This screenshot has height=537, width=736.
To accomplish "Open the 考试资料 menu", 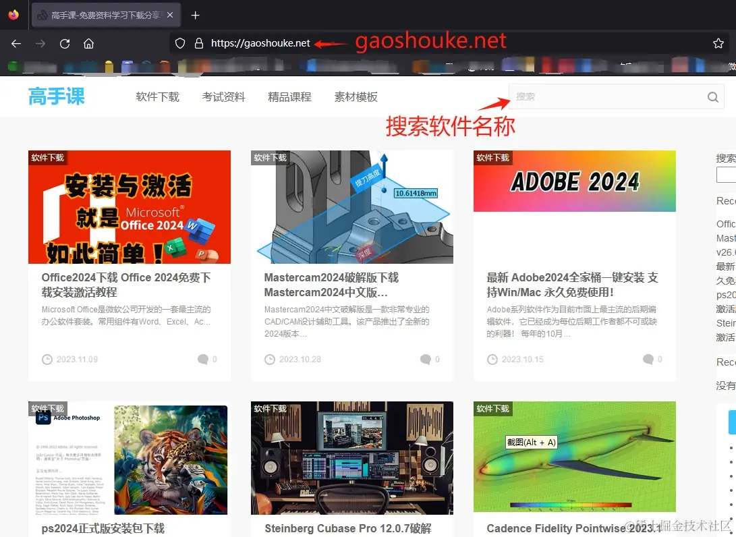I will tap(223, 96).
